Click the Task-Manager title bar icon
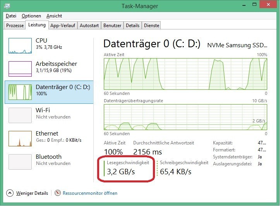Image resolution: width=280 pixels, height=206 pixels. pyautogui.click(x=7, y=6)
